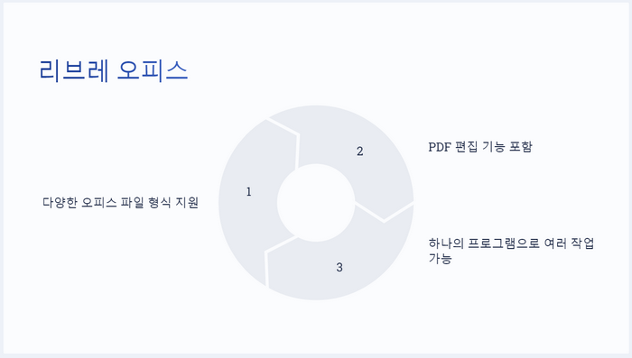632x358 pixels.
Task: Select number 2 in the cycle diagram
Action: pyautogui.click(x=360, y=151)
